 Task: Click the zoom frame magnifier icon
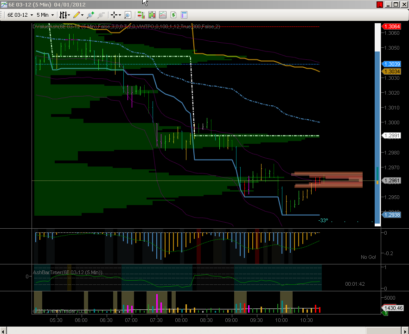click(x=128, y=15)
